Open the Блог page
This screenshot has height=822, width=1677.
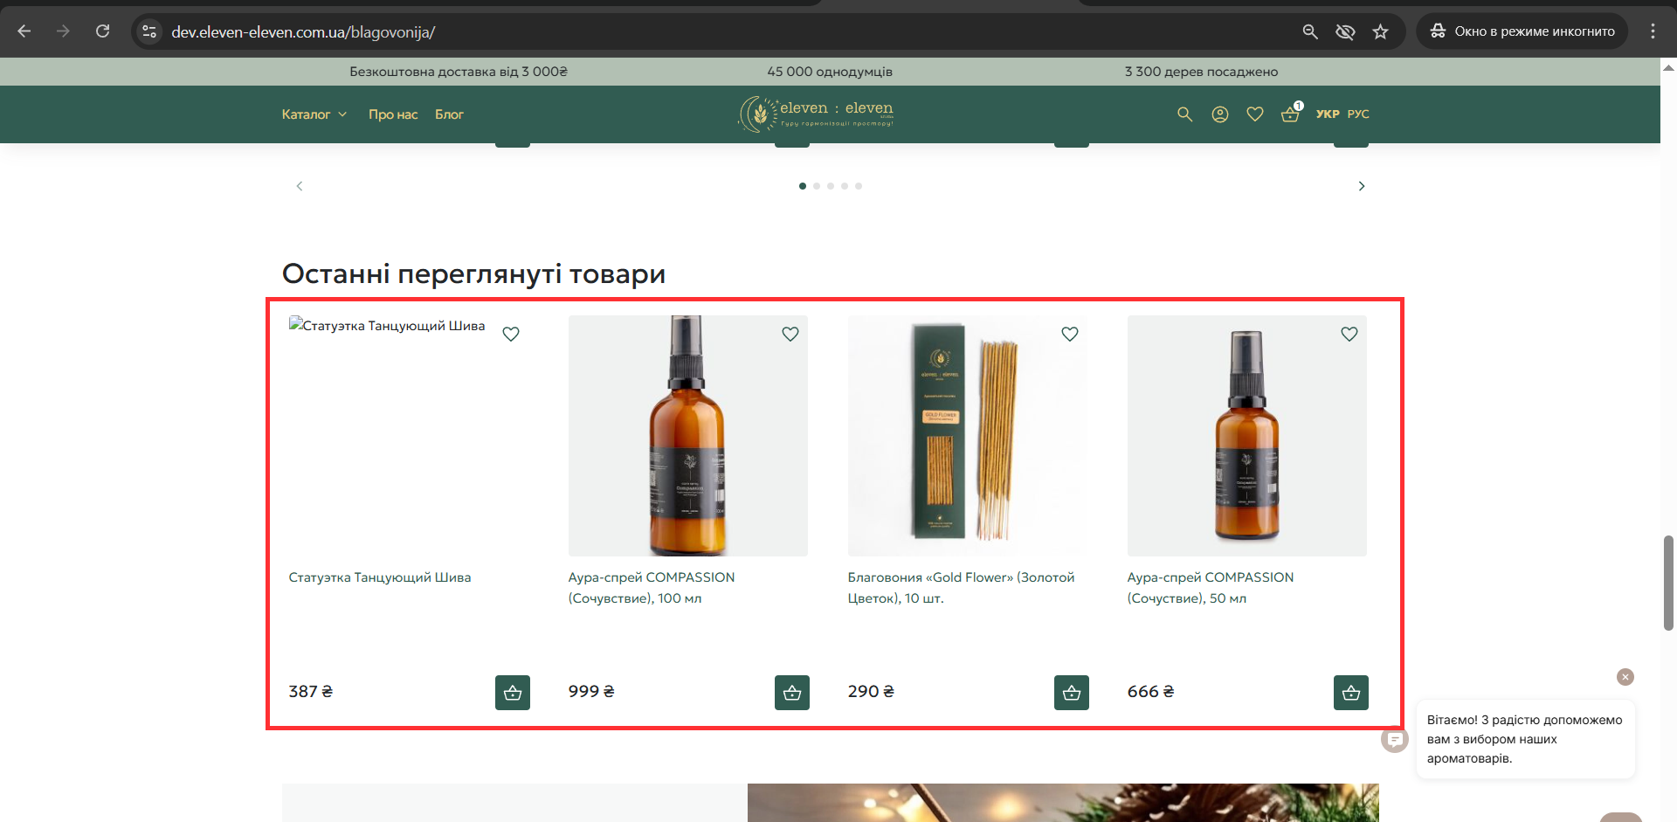(x=449, y=114)
